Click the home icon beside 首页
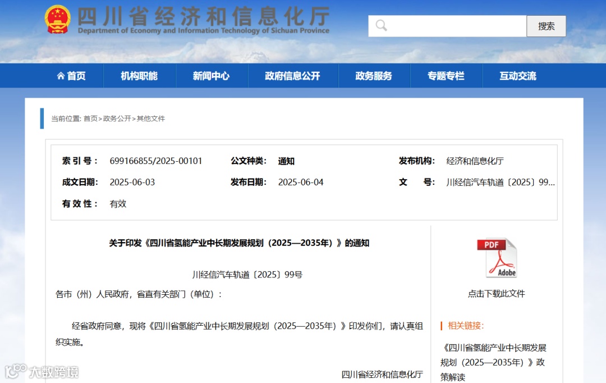The width and height of the screenshot is (606, 383). coord(61,76)
